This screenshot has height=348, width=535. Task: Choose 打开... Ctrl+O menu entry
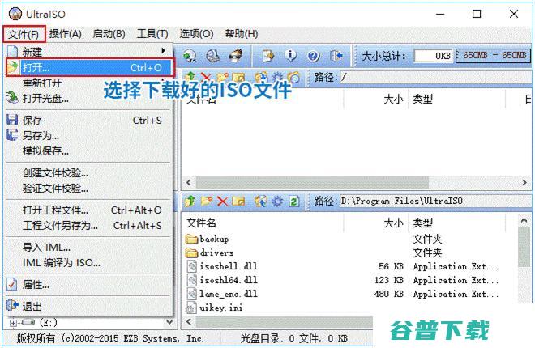90,67
